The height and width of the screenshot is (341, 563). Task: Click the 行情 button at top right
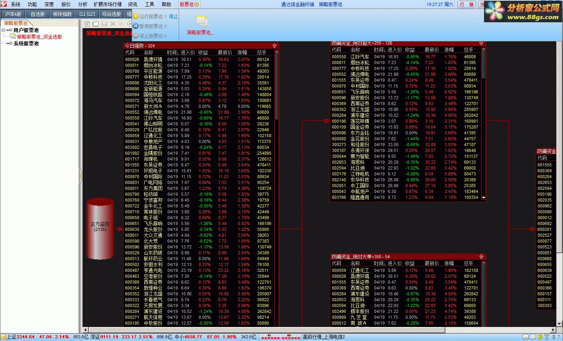467,4
